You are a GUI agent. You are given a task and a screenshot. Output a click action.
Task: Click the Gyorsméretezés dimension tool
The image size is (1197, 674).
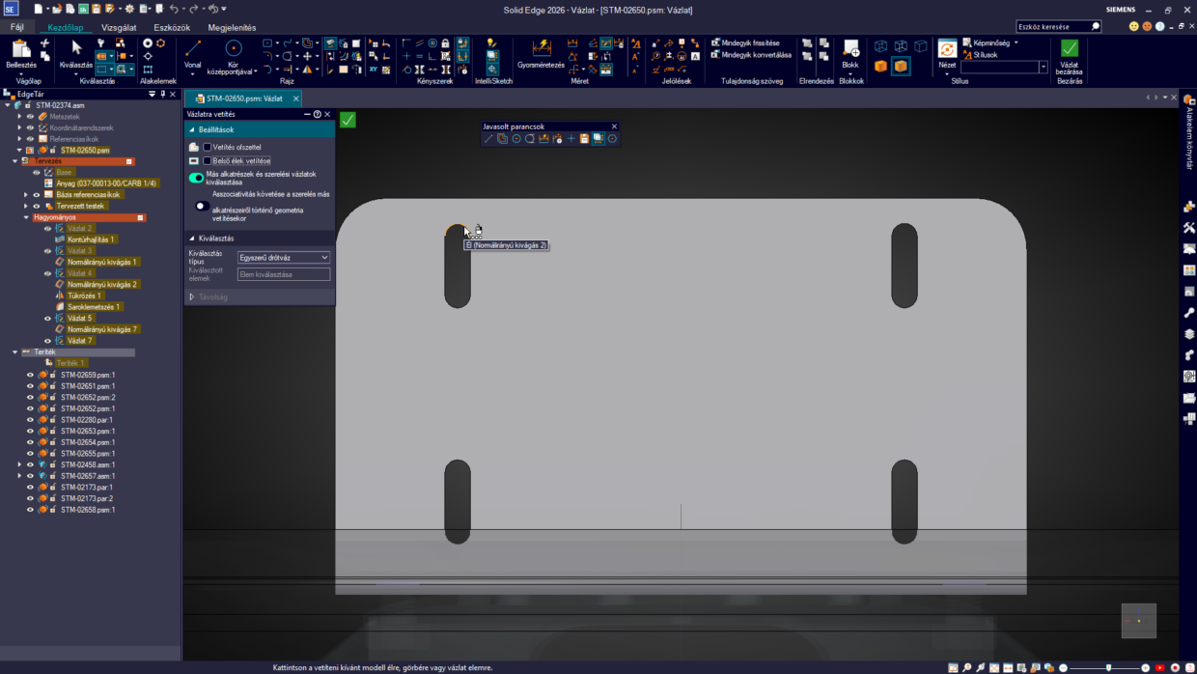click(x=541, y=50)
